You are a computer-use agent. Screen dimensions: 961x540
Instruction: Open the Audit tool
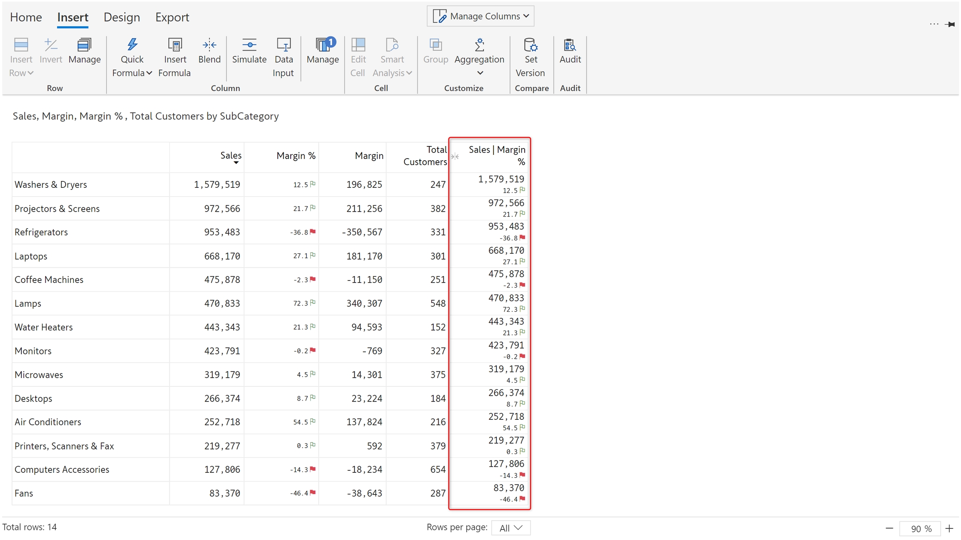tap(570, 45)
